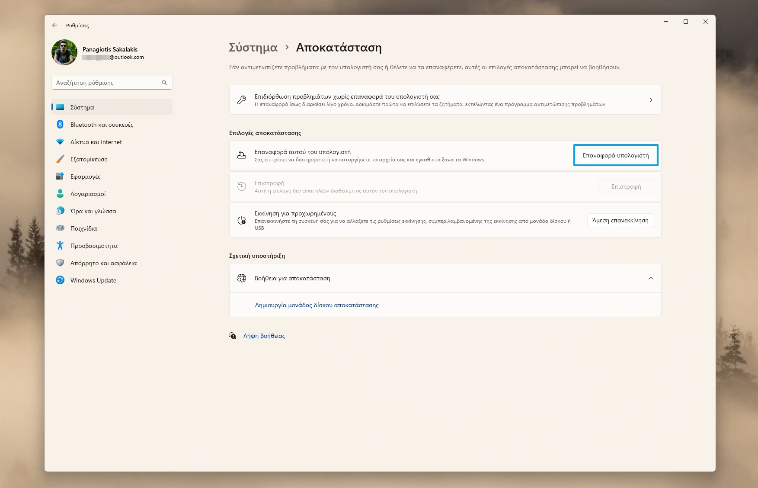This screenshot has height=488, width=758.
Task: Click the back arrow in Settings header
Action: pos(55,26)
